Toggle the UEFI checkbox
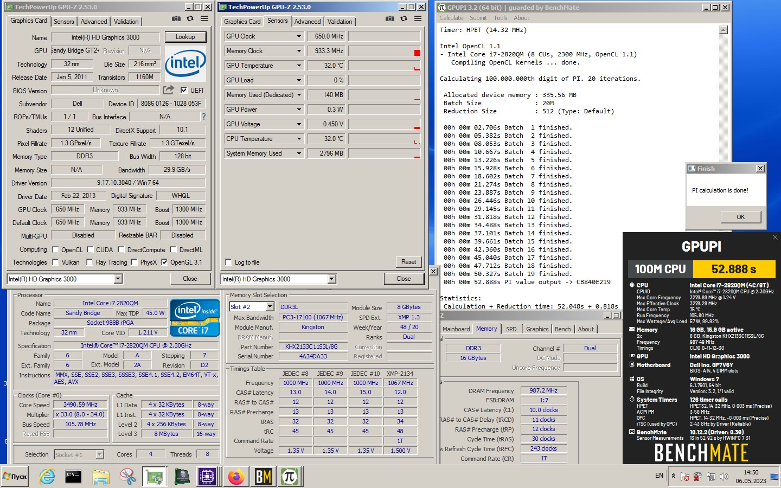The image size is (781, 488). point(184,90)
